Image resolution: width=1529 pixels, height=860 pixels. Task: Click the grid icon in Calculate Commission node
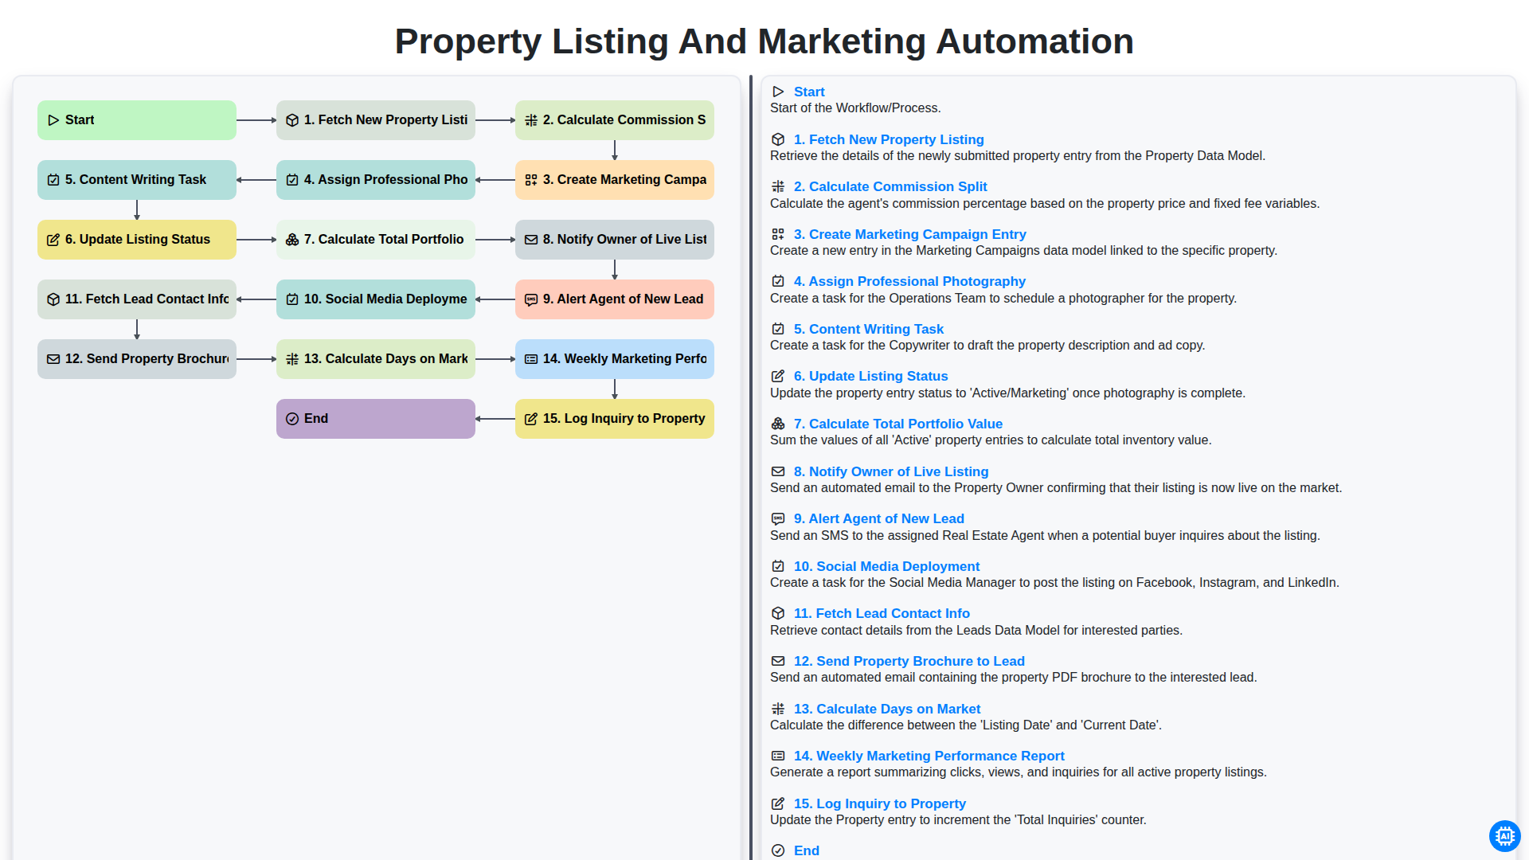coord(531,120)
